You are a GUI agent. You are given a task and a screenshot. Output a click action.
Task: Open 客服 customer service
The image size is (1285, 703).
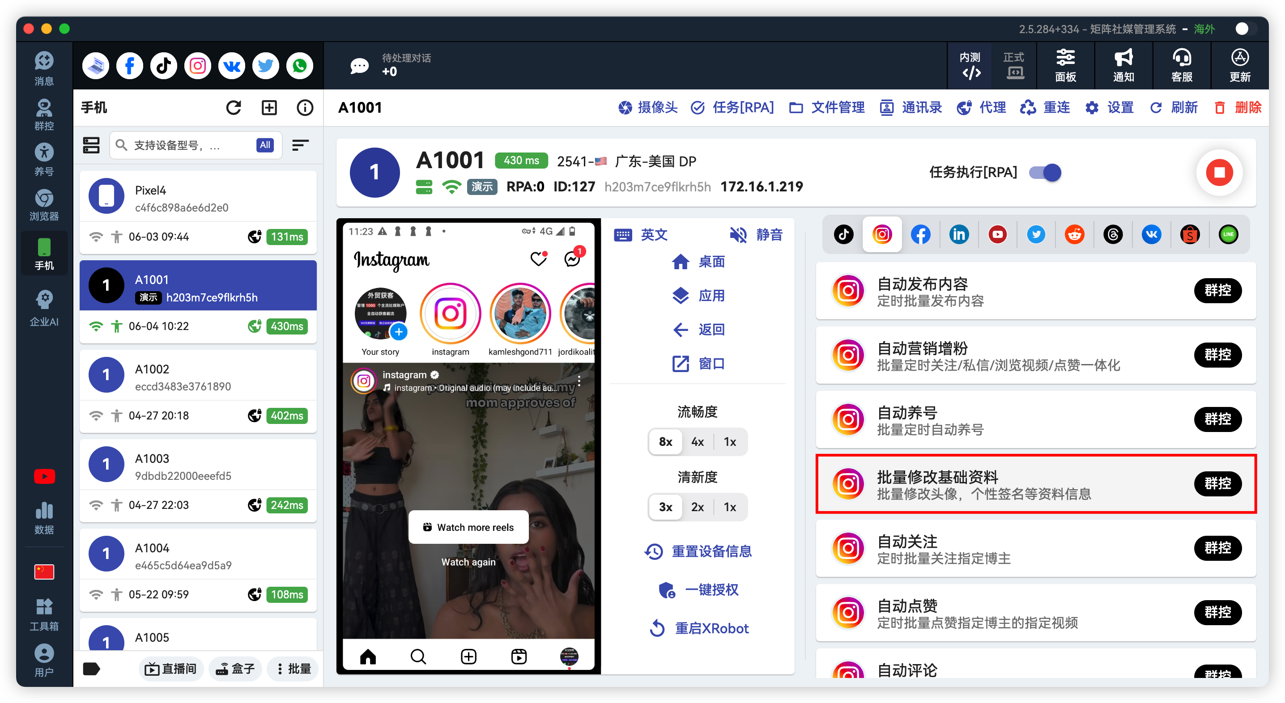click(1182, 66)
